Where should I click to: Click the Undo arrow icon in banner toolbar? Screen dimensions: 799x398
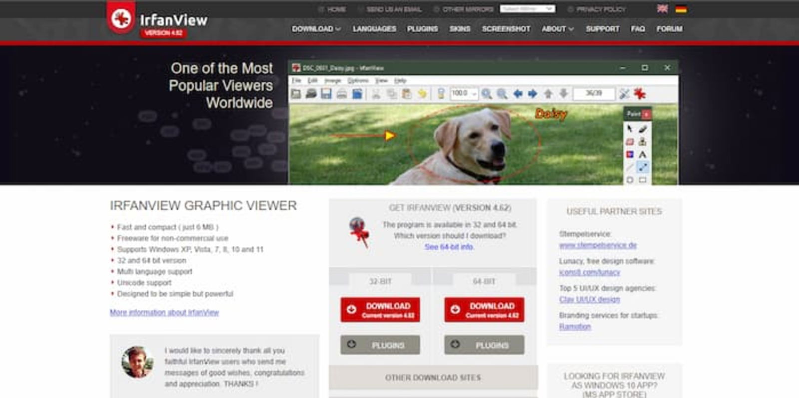pyautogui.click(x=422, y=93)
